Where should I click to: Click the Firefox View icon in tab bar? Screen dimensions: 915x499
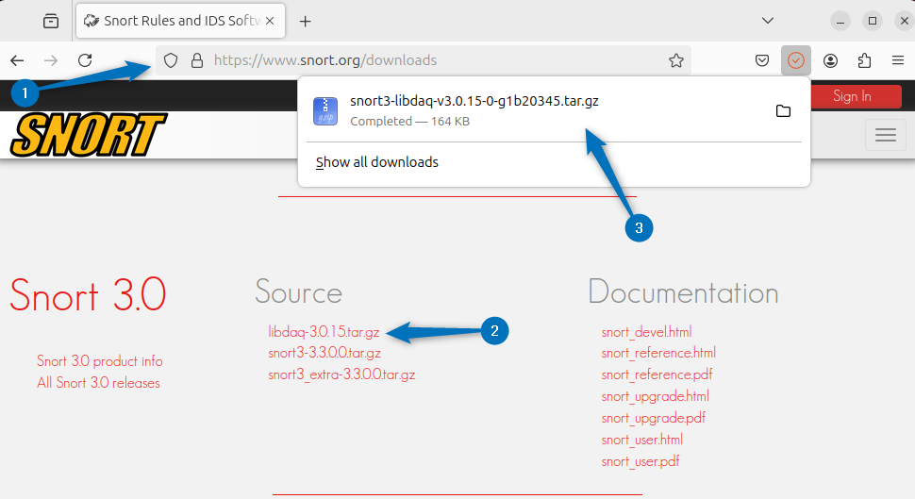[x=51, y=21]
